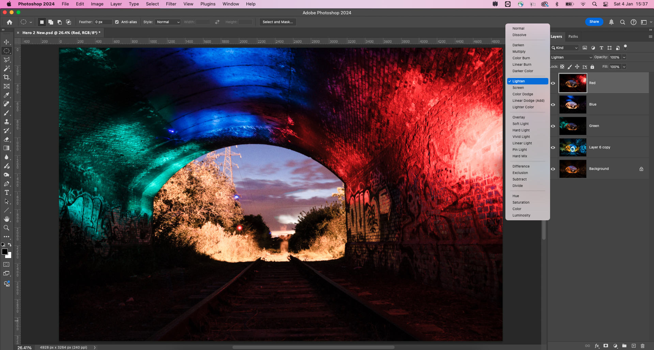Select the Horizontal Type tool
Image resolution: width=654 pixels, height=350 pixels.
(x=6, y=193)
